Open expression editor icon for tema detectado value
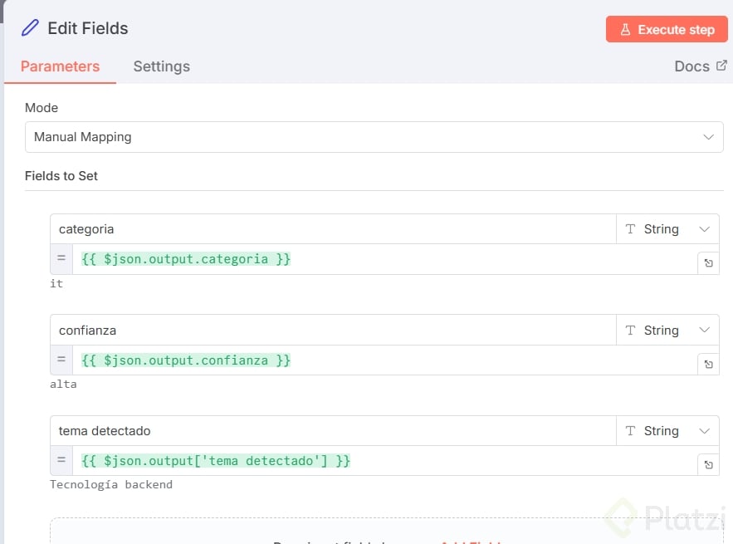 [708, 465]
